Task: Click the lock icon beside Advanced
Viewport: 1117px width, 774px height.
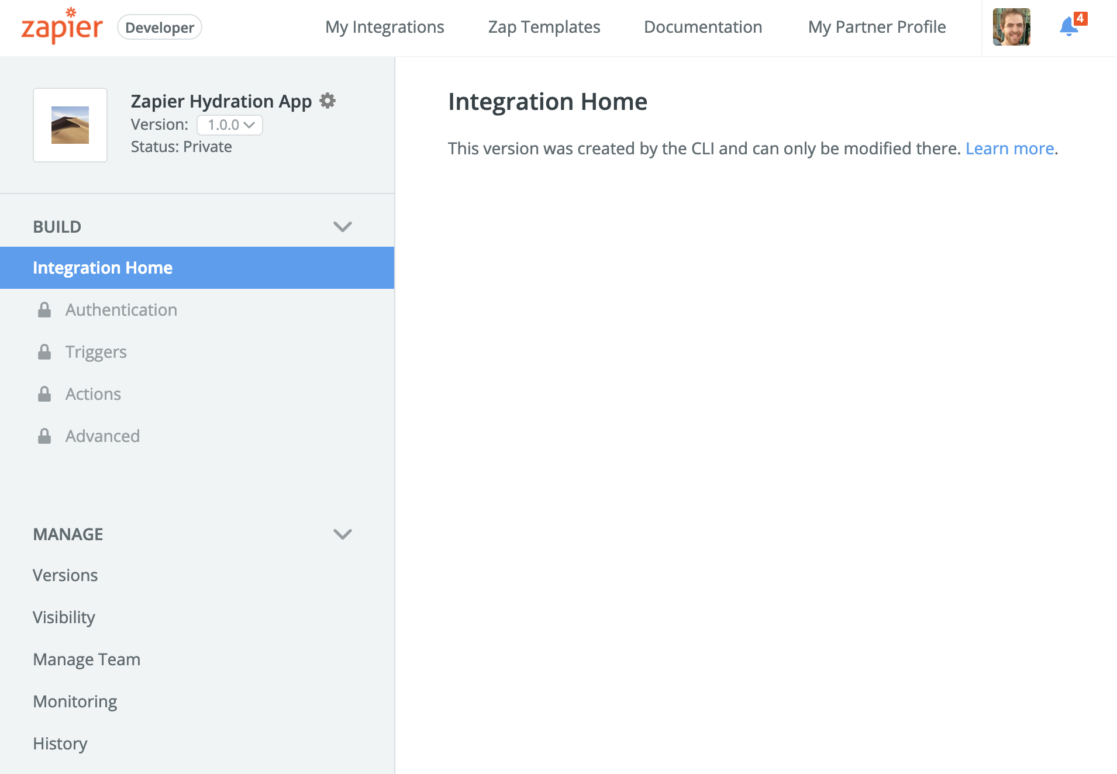Action: [44, 436]
